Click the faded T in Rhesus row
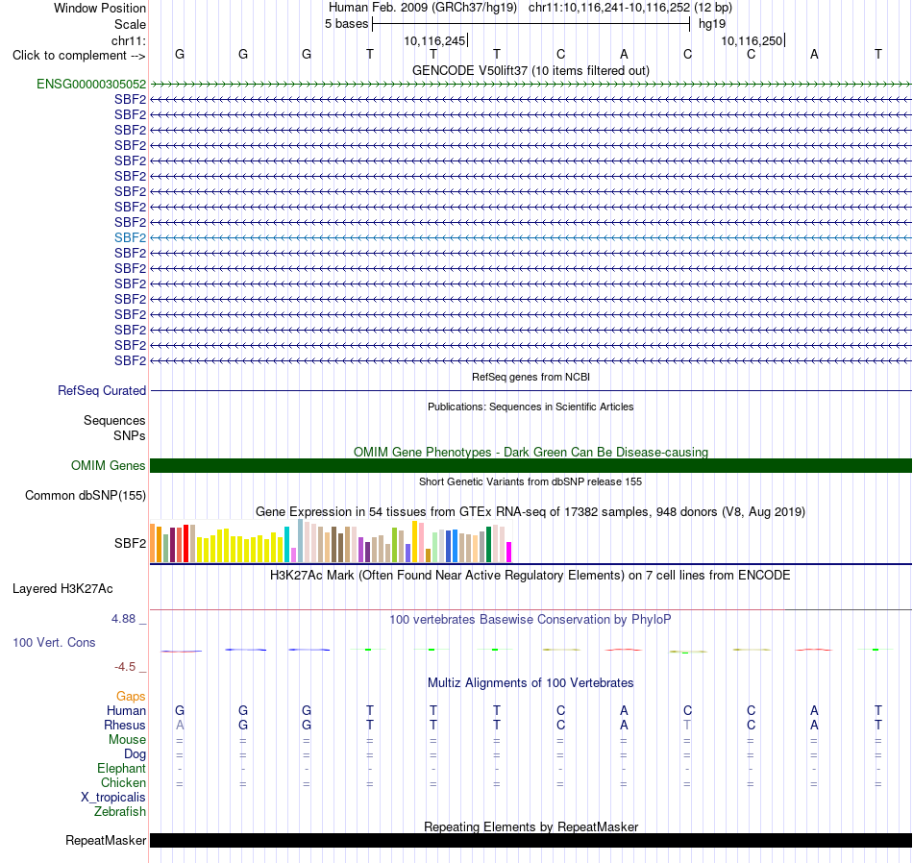 pos(687,725)
